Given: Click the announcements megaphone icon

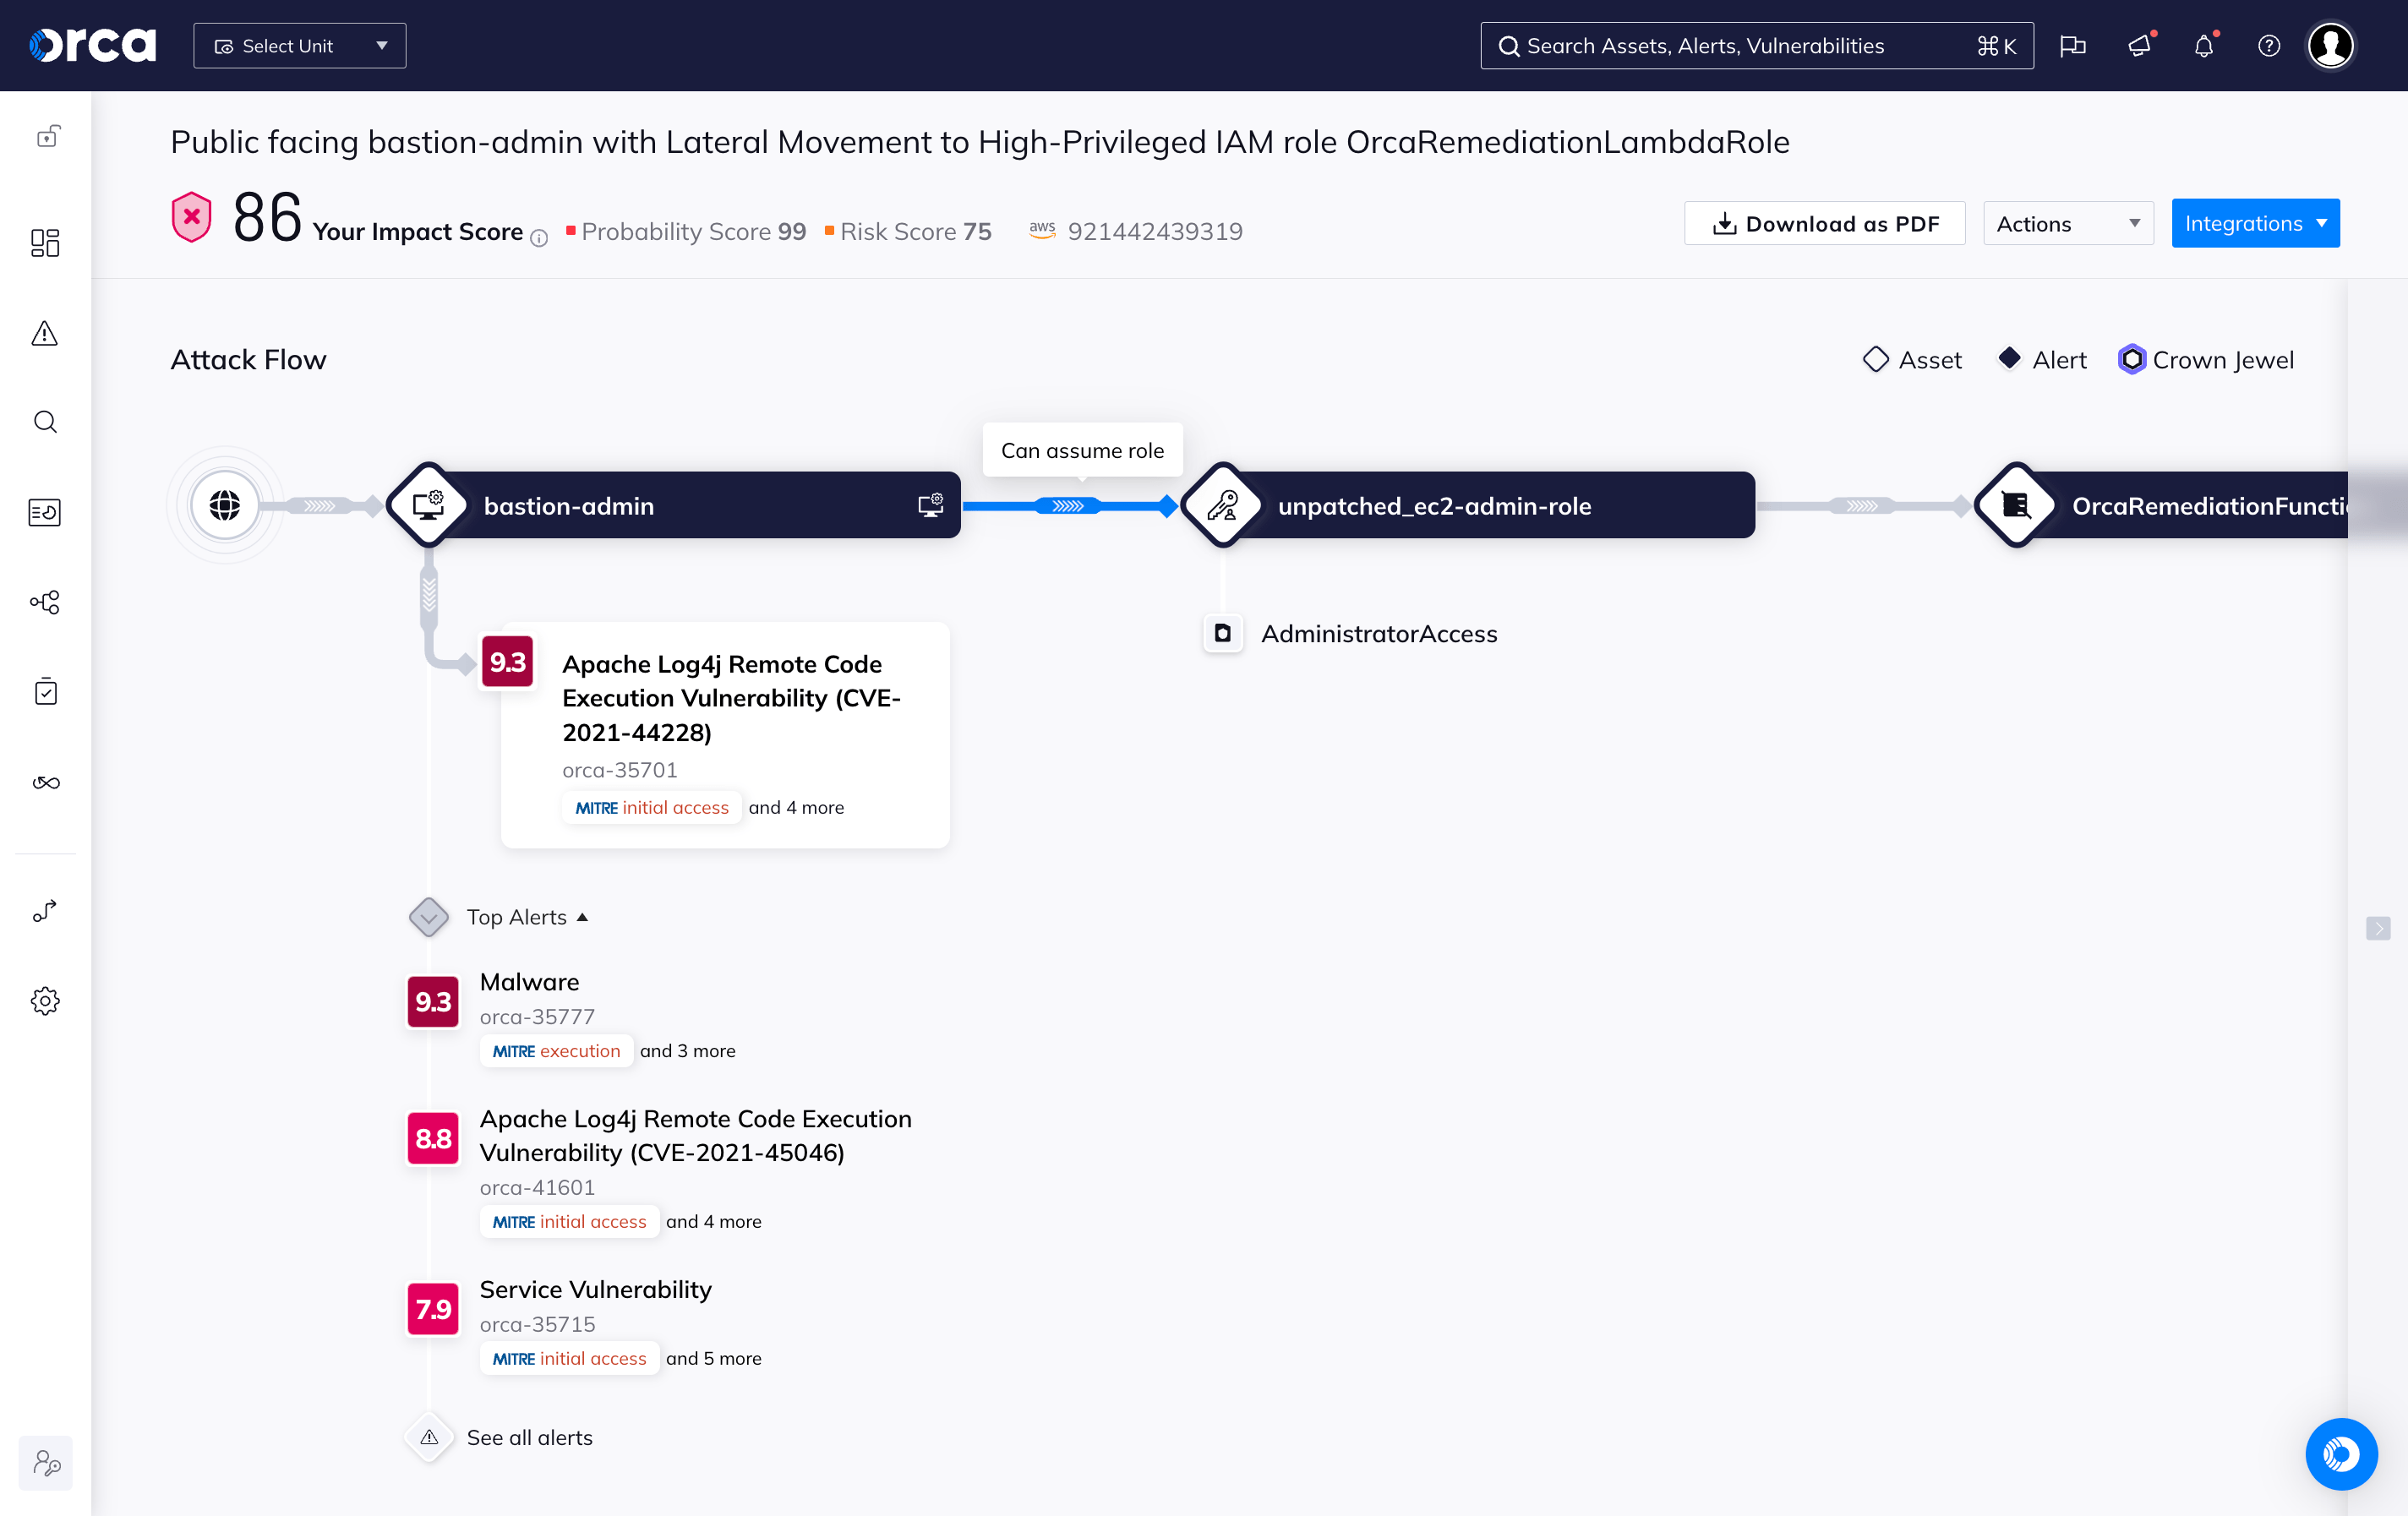Looking at the screenshot, I should (x=2139, y=45).
